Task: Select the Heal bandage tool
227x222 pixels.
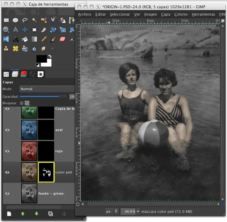Action: click(x=16, y=49)
